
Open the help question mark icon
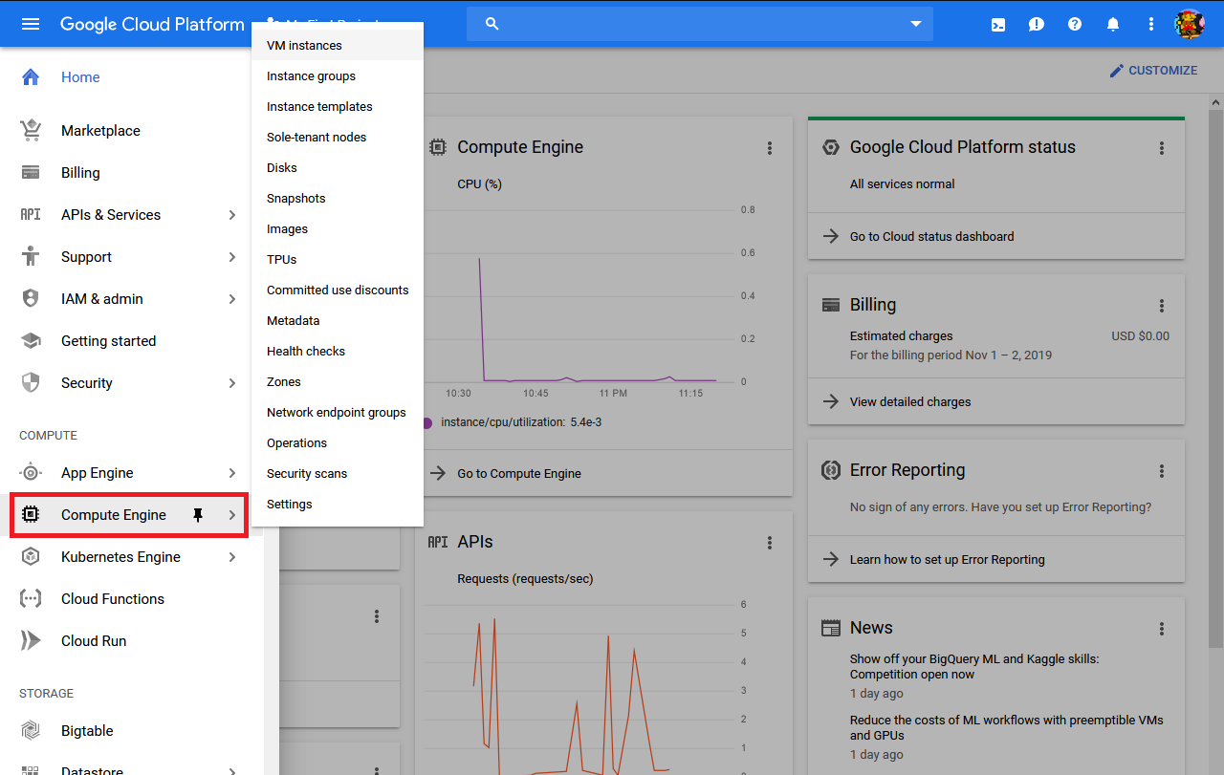[1075, 24]
